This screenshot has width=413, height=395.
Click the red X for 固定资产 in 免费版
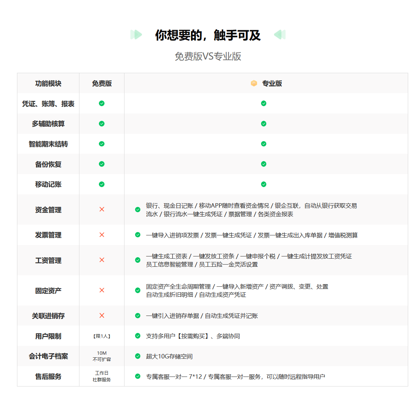click(102, 290)
